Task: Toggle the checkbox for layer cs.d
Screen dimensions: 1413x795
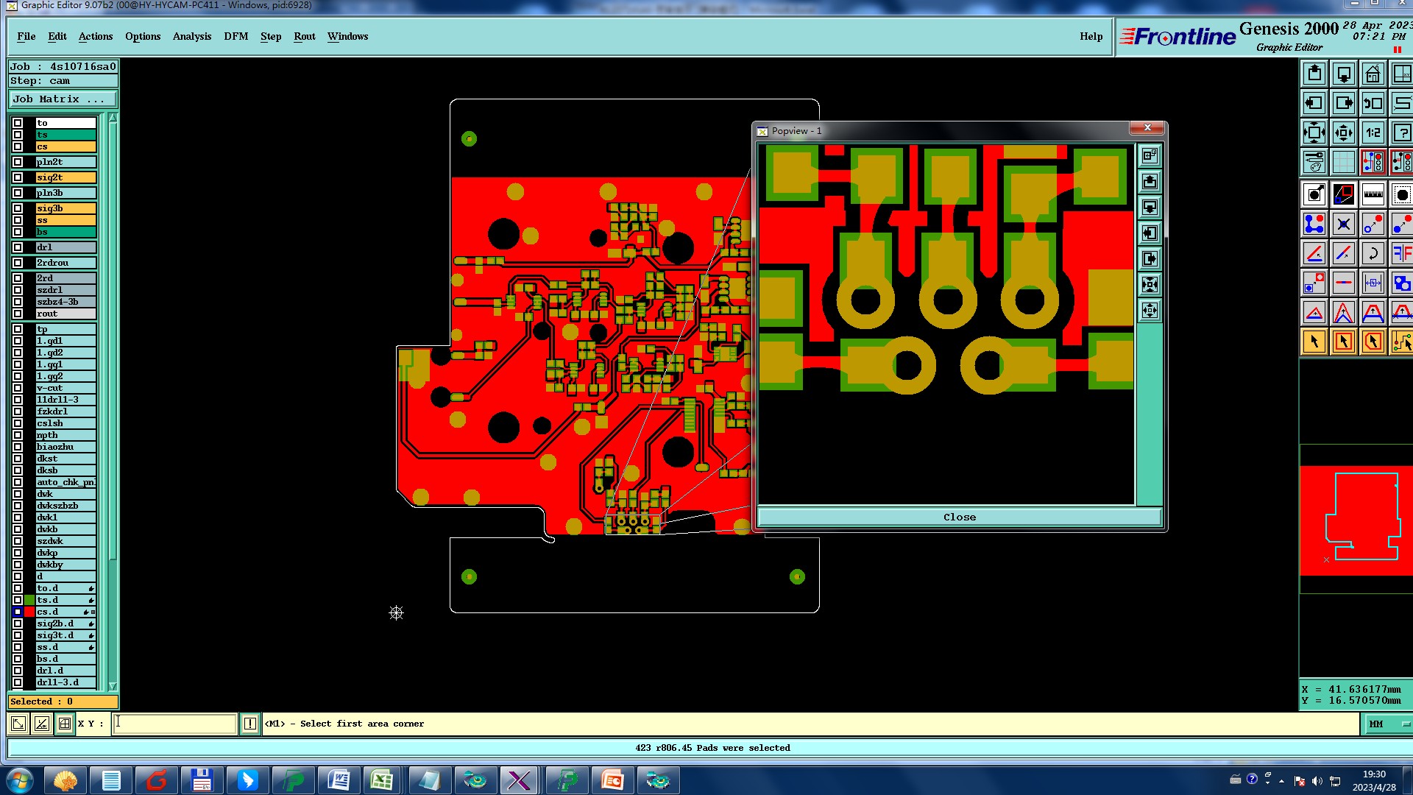Action: tap(18, 612)
